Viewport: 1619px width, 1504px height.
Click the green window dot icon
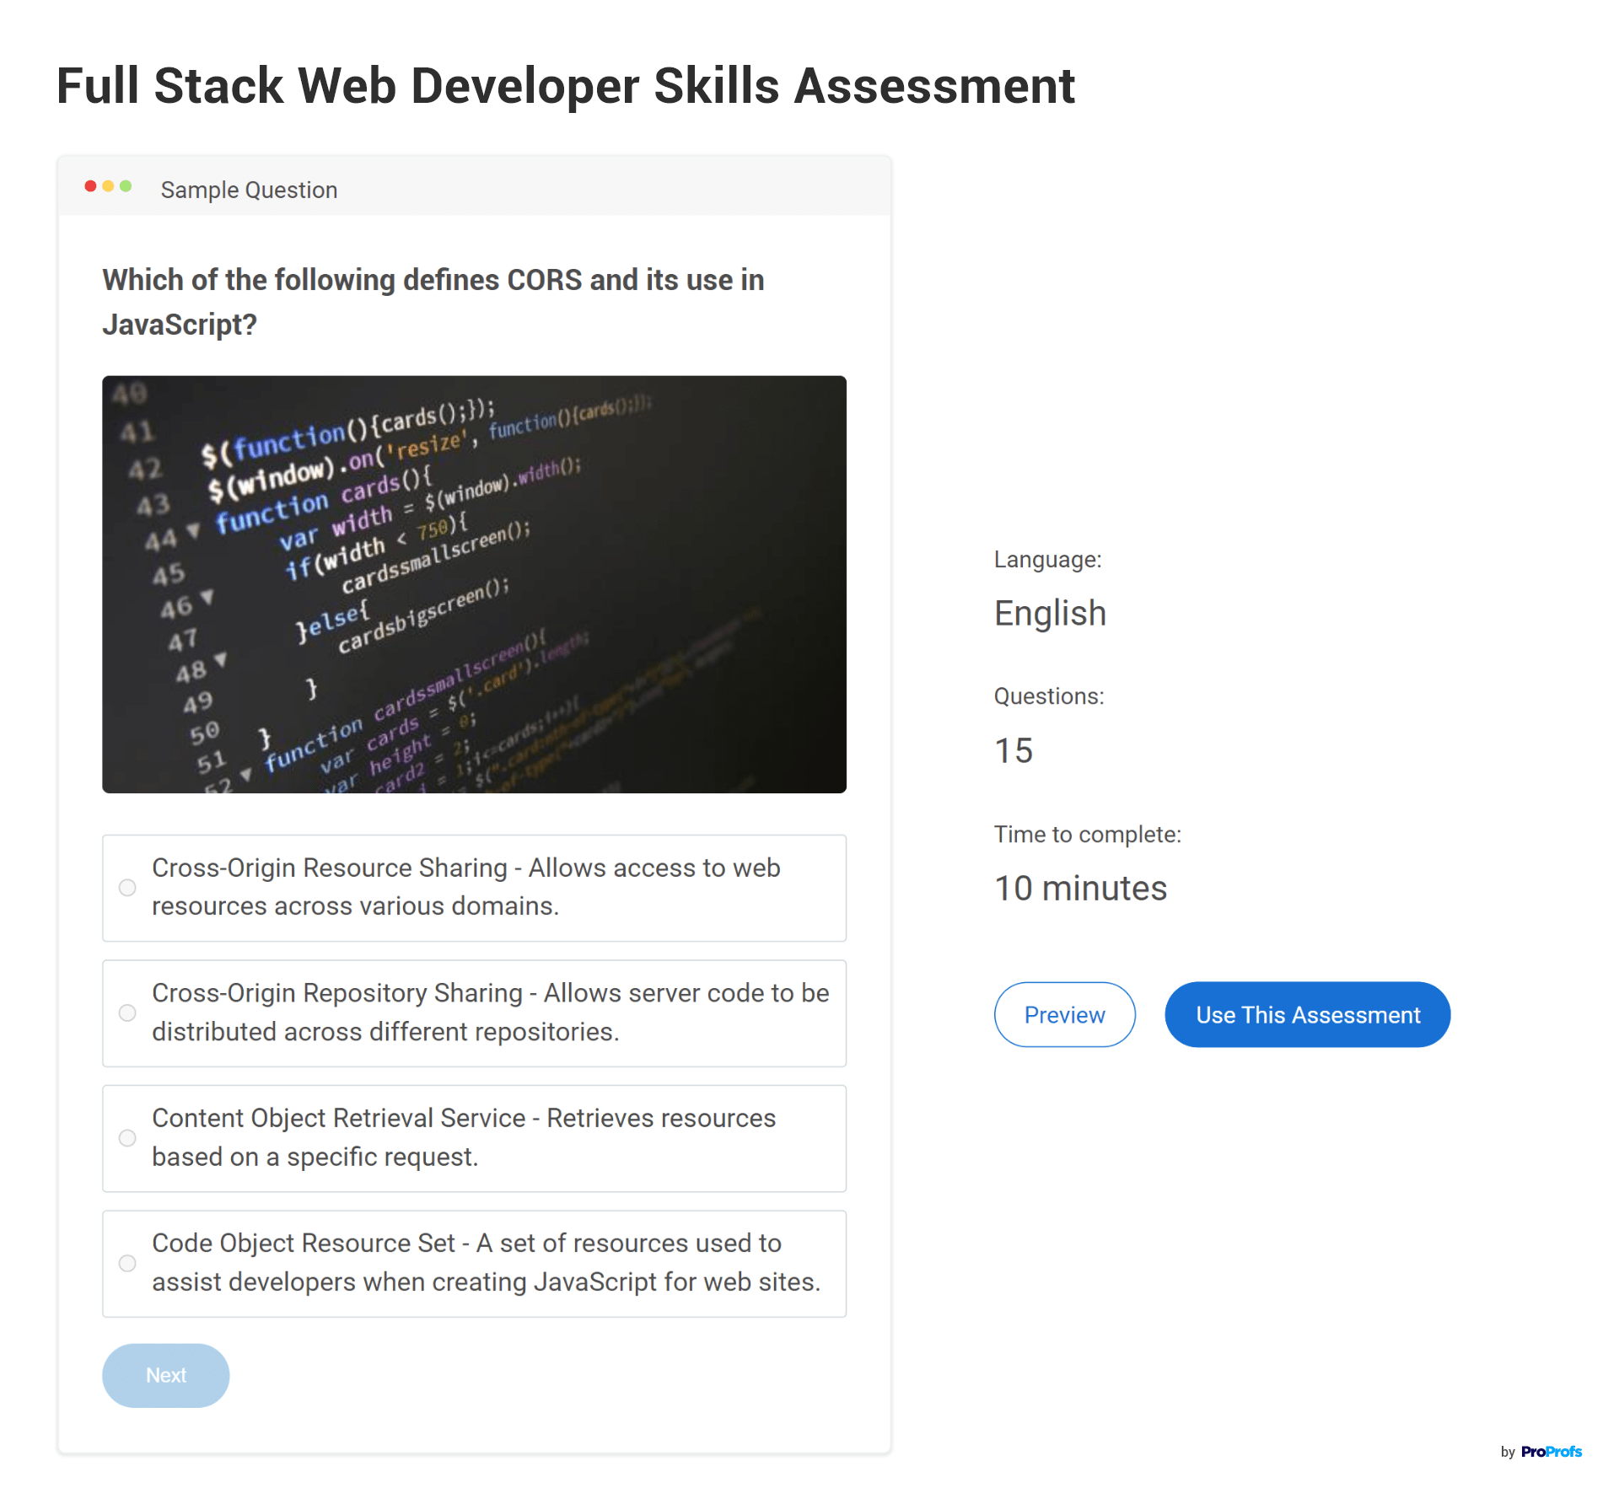click(x=126, y=186)
